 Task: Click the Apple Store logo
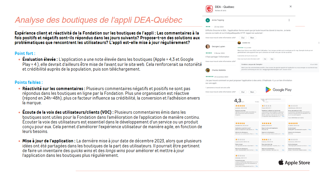point(294,162)
